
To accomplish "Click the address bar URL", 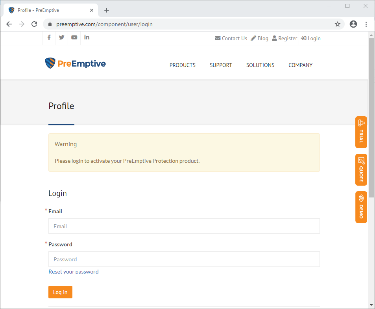I will [104, 24].
